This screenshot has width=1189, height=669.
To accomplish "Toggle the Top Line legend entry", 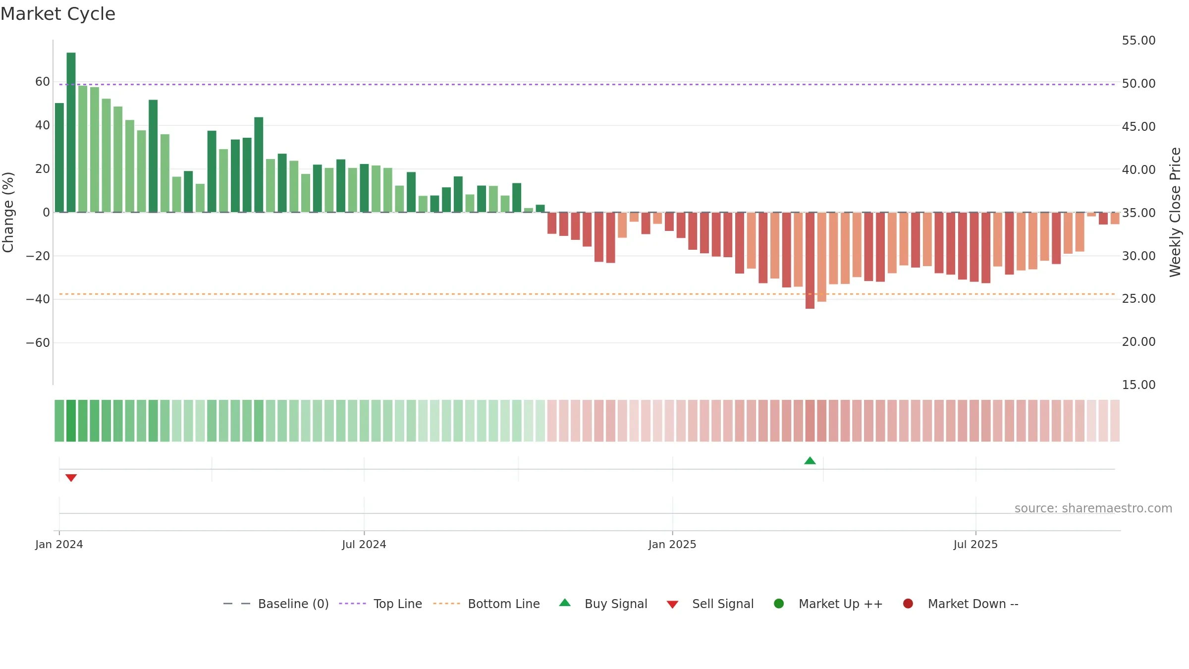I will (380, 604).
